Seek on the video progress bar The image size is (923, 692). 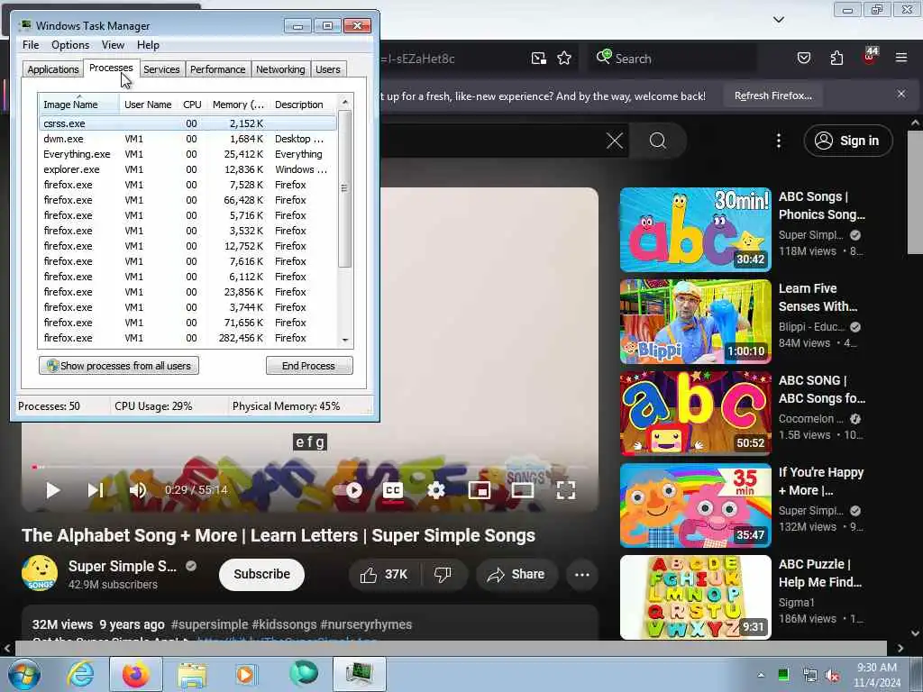pos(310,467)
